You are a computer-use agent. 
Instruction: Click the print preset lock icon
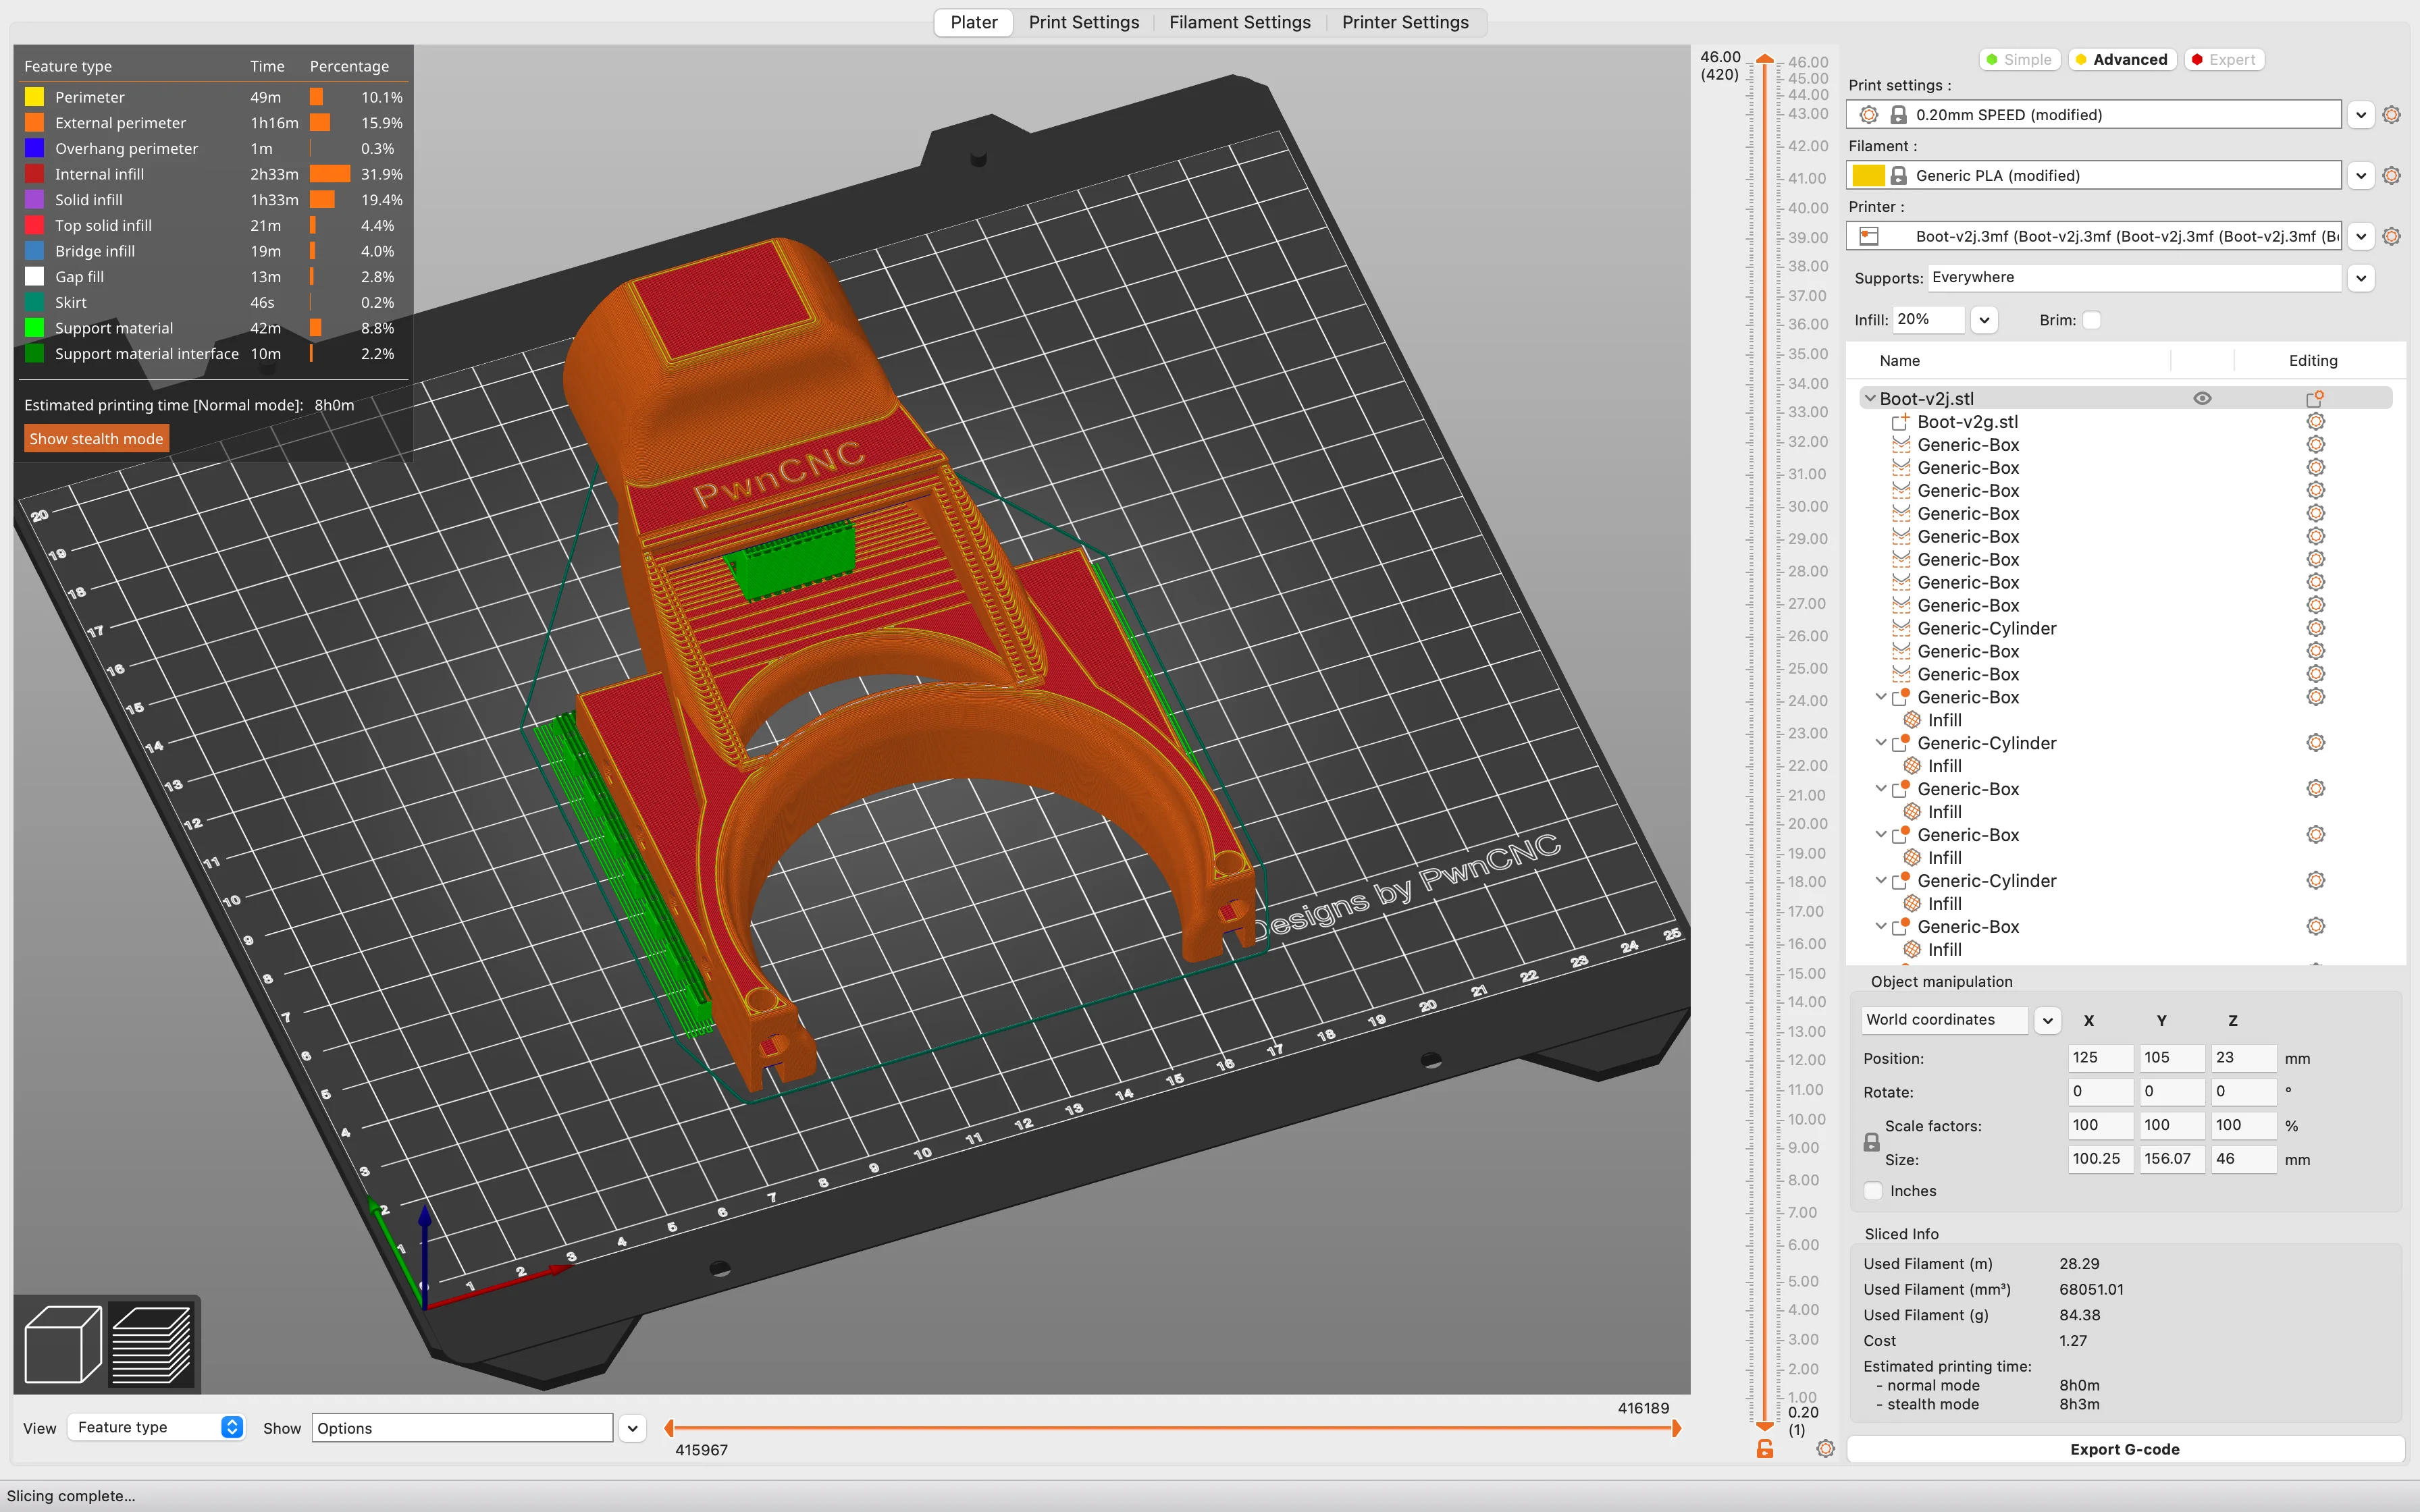coord(1897,115)
